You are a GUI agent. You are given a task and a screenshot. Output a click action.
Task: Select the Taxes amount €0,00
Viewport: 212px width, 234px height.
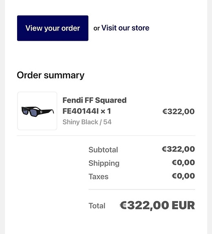pos(183,176)
